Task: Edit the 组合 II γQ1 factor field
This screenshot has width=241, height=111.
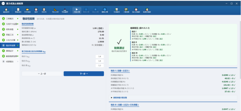Action: 100,61
